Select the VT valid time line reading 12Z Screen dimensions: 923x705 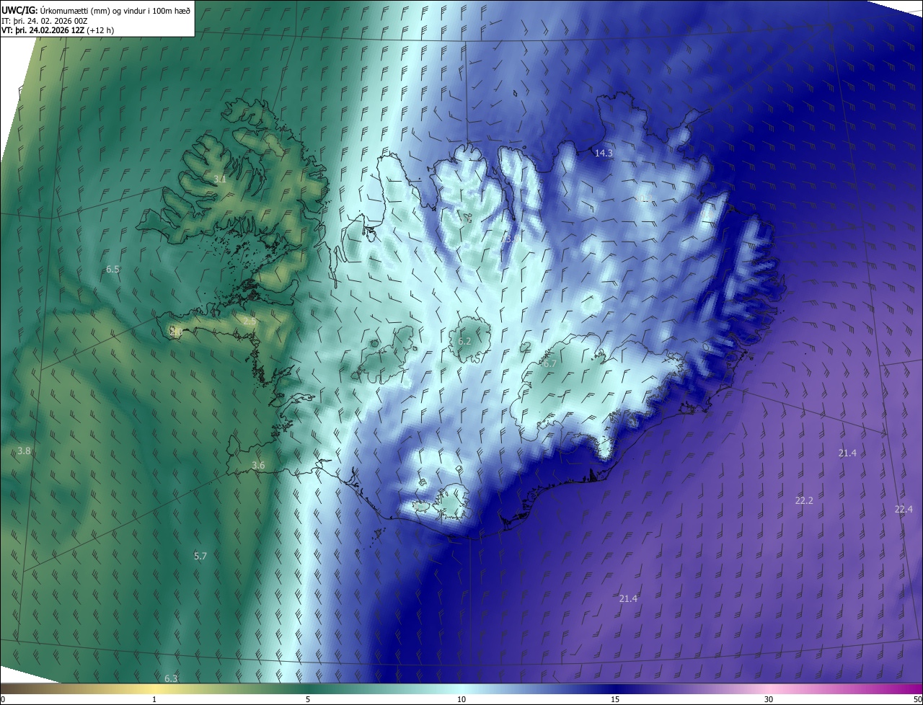[58, 30]
